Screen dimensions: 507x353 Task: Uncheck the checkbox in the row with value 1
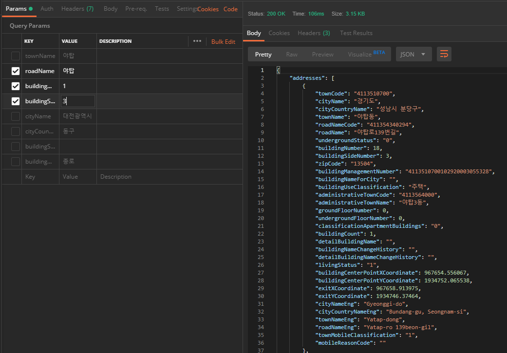pos(16,86)
